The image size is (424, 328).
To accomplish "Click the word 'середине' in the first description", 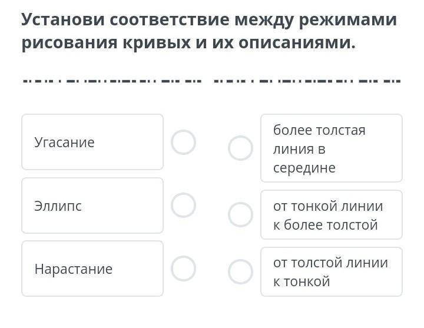I will point(304,168).
